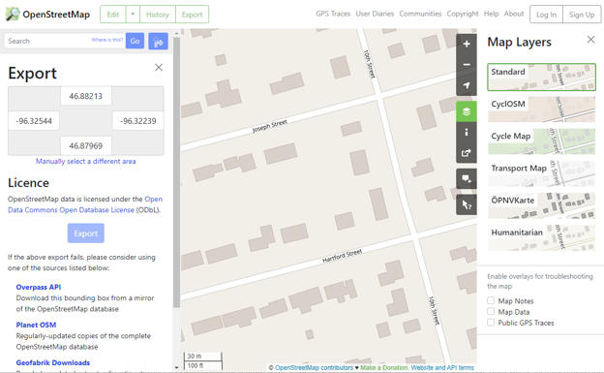Click the Sign Up button
Viewport: 604px width, 373px height.
582,15
